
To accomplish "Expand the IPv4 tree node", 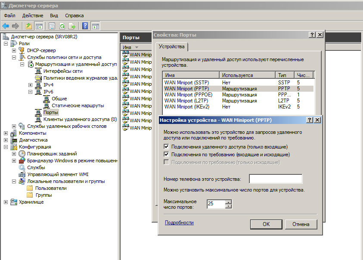I will 31,85.
